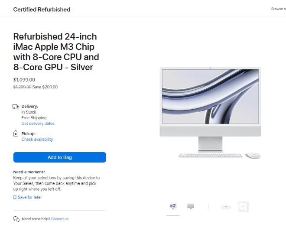Viewport: 286px width, 231px height.
Task: Open the Certified Refurbished header link
Action: coord(42,10)
